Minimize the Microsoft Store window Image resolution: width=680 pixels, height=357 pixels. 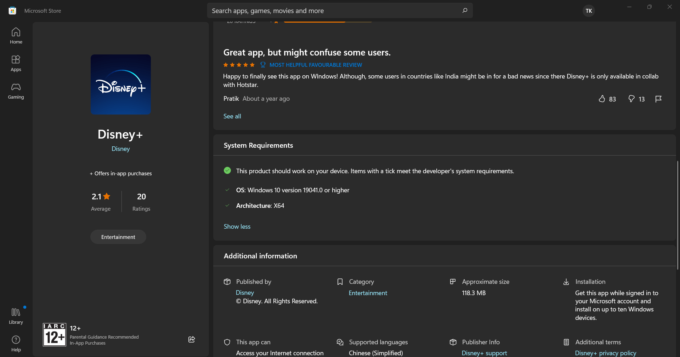pyautogui.click(x=629, y=7)
